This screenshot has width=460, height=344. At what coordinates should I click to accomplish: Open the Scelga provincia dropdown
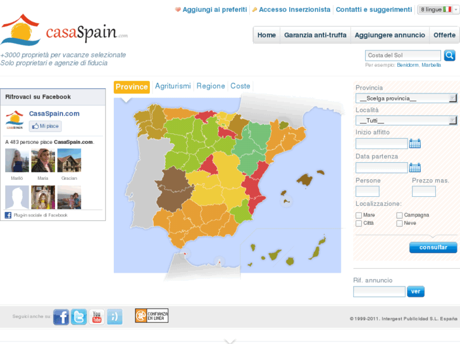pyautogui.click(x=406, y=98)
